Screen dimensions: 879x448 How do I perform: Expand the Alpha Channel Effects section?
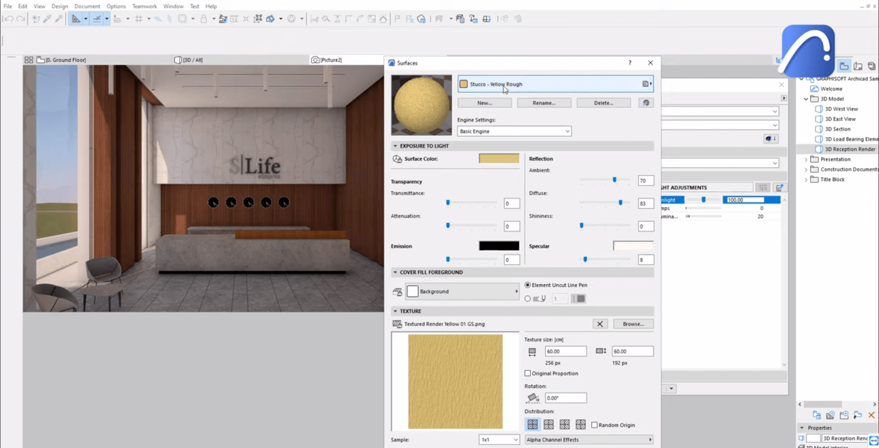589,439
